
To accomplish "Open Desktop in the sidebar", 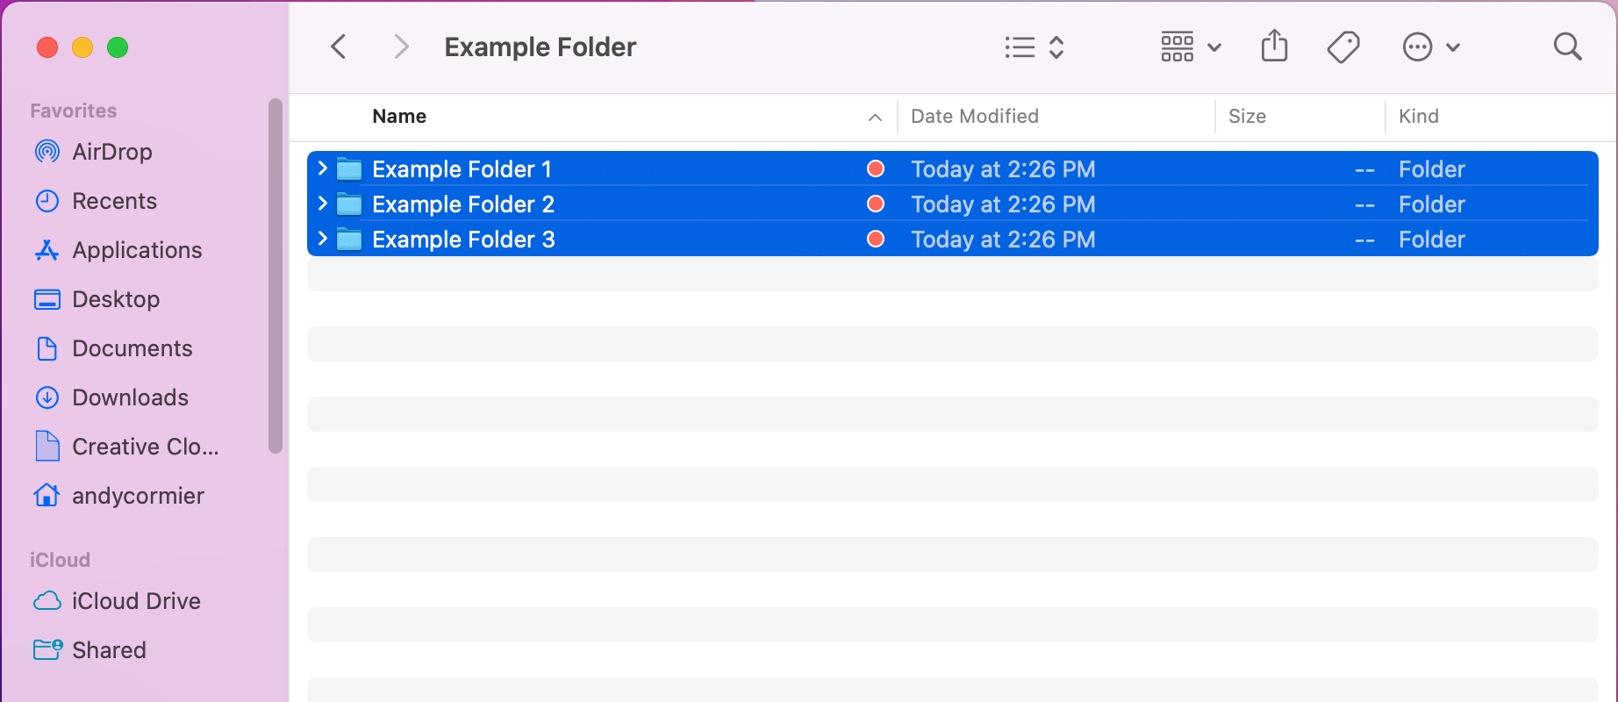I will click(x=116, y=299).
